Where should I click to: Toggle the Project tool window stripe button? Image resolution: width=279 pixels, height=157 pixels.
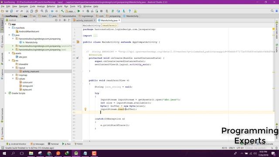(x=2, y=25)
